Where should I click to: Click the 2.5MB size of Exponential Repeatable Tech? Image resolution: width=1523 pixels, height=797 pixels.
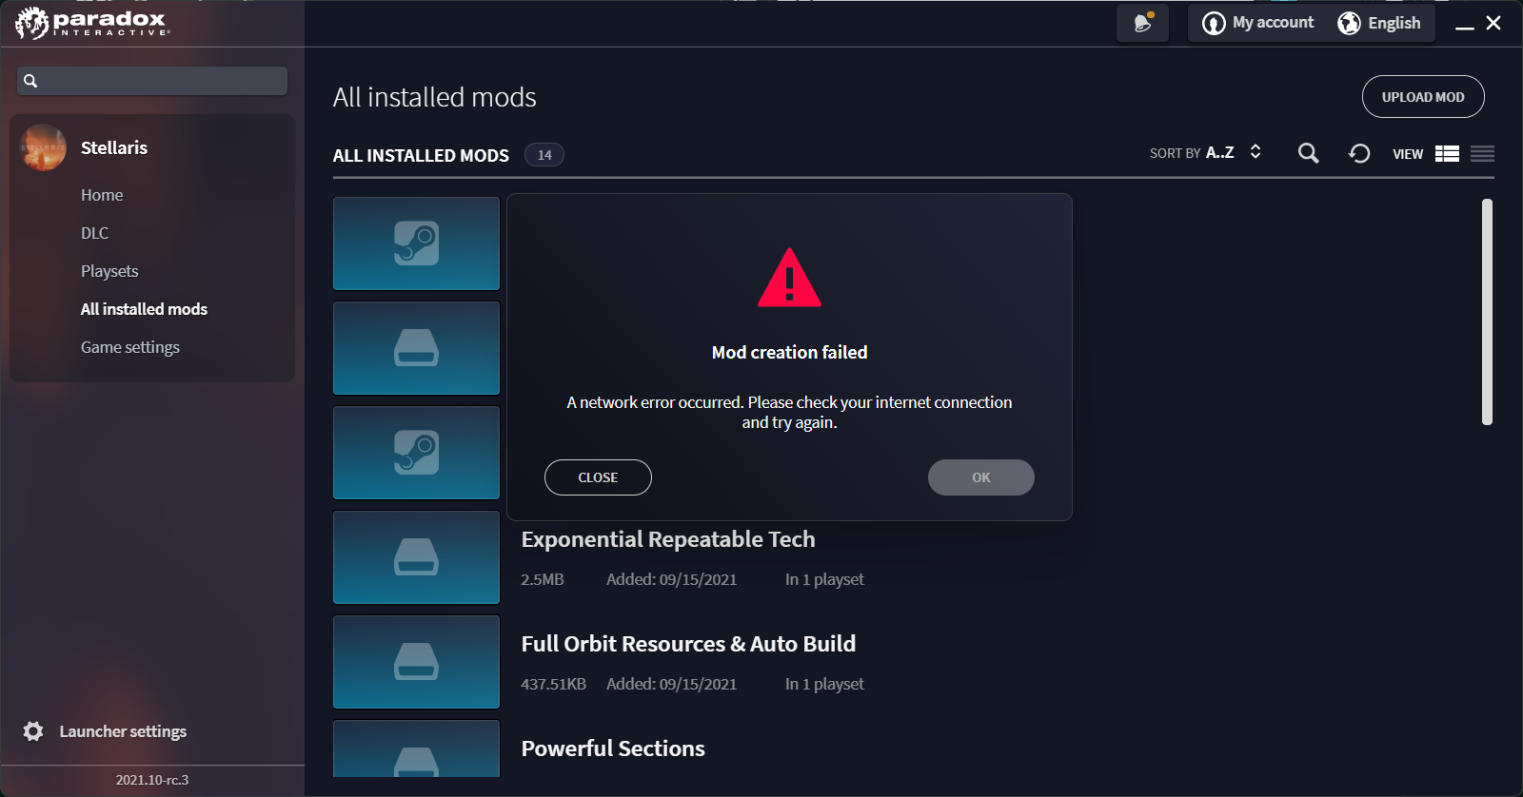click(543, 579)
